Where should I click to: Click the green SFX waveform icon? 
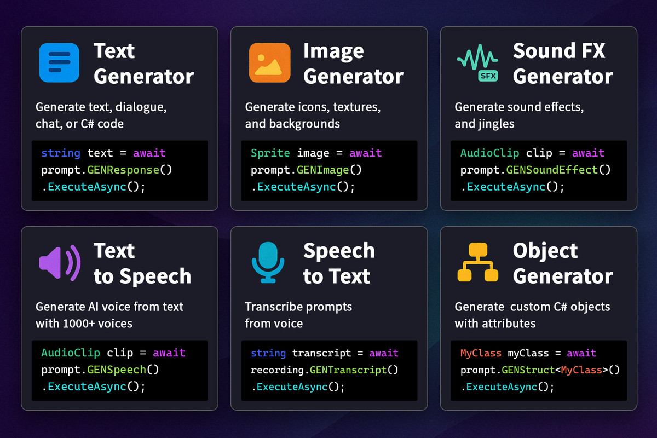point(478,64)
